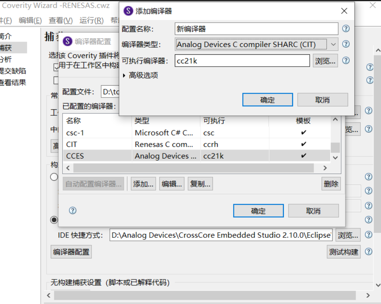Click 添加... button in 编译器配置 dialog
The image size is (381, 304).
tap(144, 184)
